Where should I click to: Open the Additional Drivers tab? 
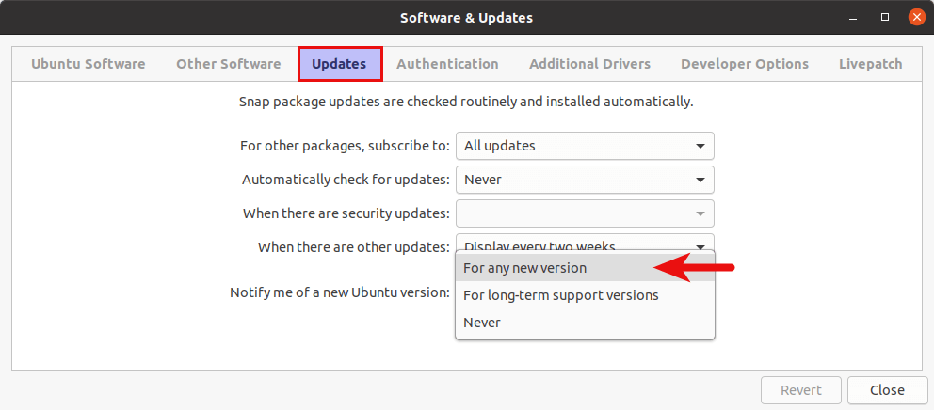pyautogui.click(x=589, y=64)
